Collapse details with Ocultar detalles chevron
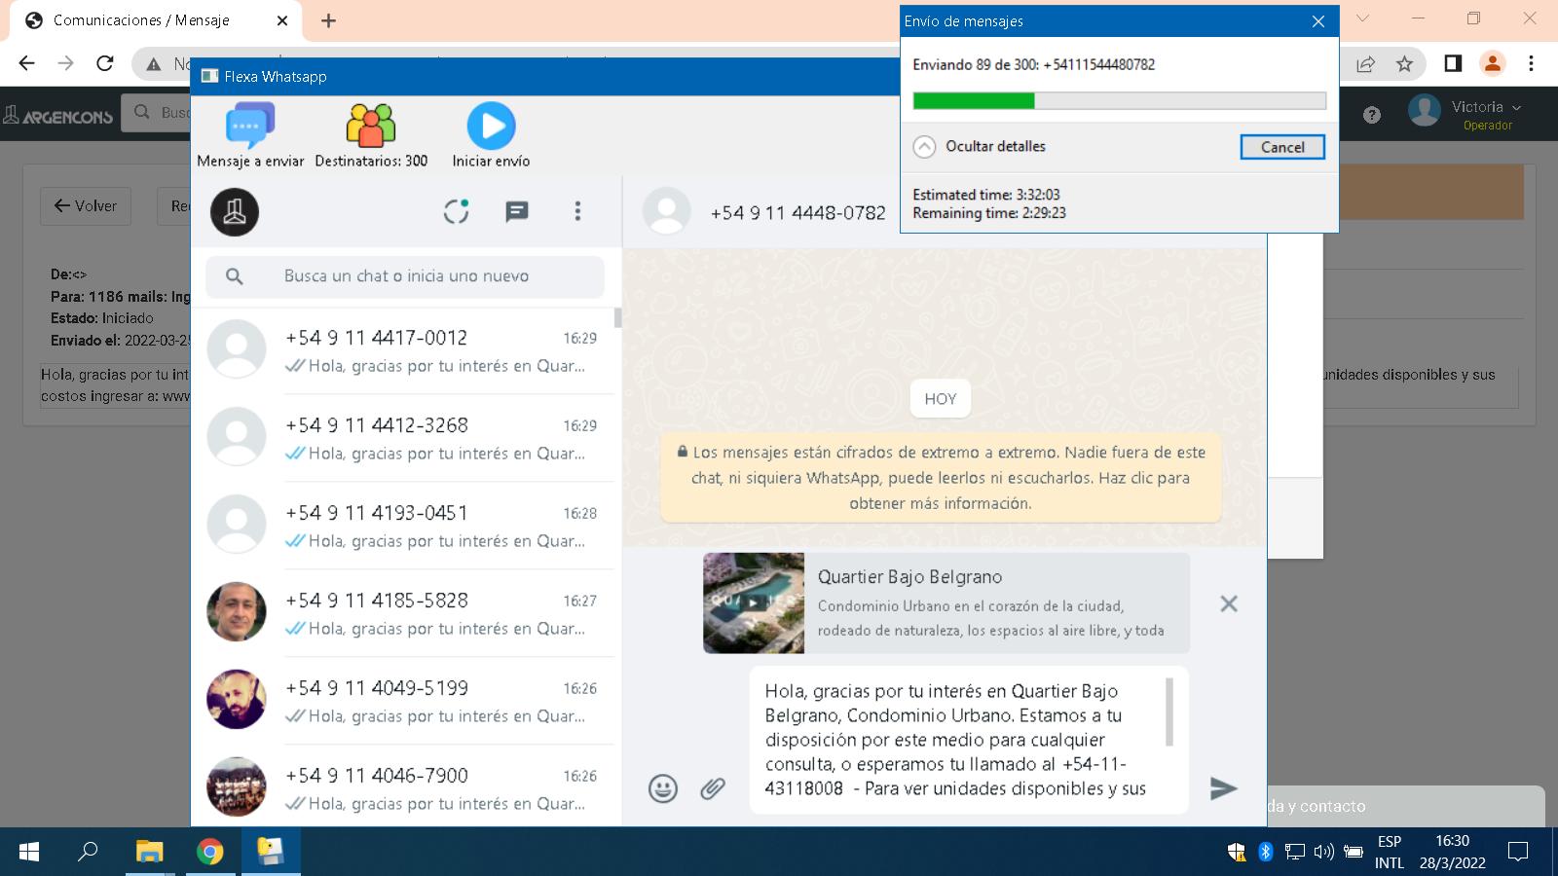The width and height of the screenshot is (1558, 876). [924, 147]
